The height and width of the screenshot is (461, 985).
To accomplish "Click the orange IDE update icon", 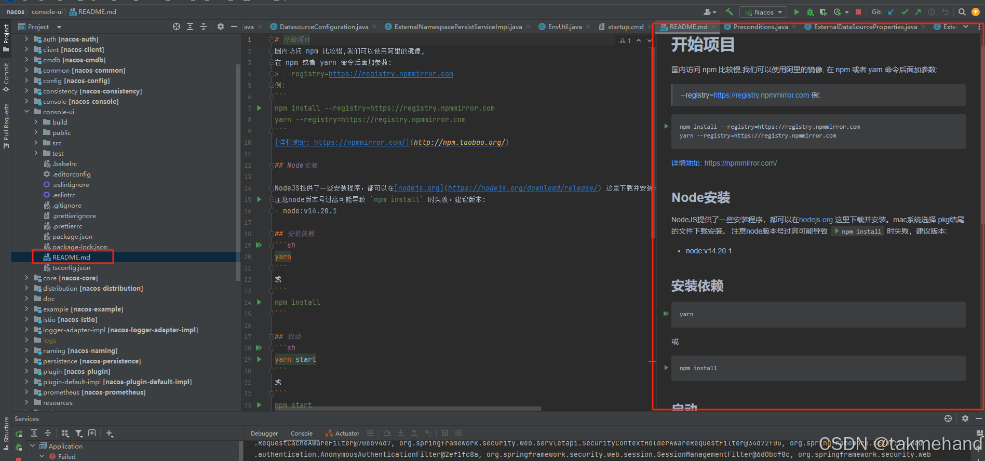I will (976, 12).
